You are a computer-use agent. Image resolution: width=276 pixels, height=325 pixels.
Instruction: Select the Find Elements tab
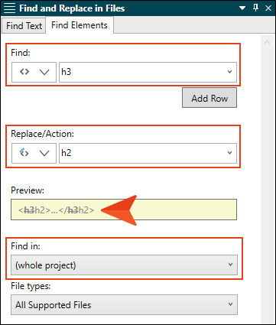click(80, 25)
